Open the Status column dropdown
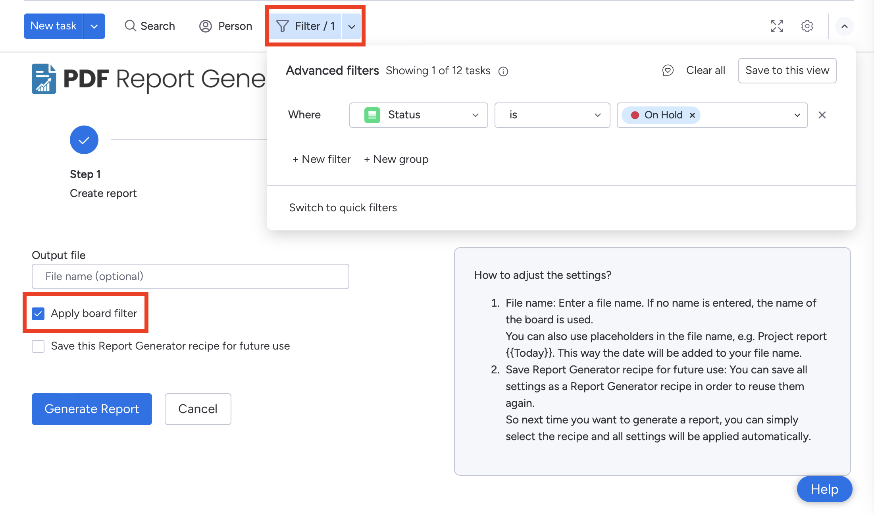This screenshot has height=514, width=874. [418, 115]
